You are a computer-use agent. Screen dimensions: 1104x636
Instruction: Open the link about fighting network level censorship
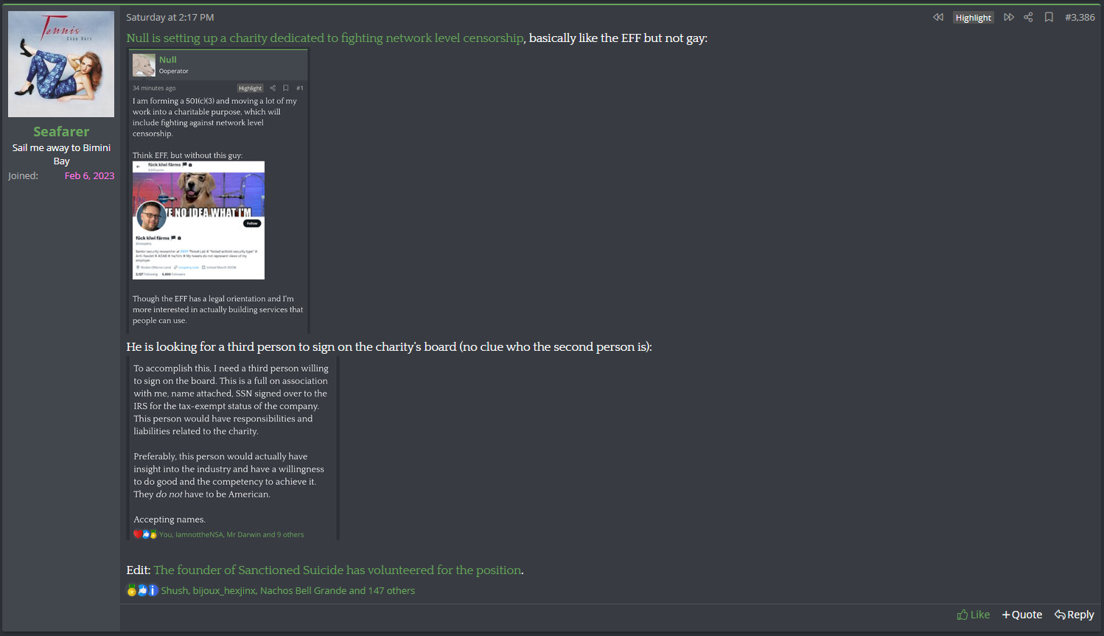325,38
